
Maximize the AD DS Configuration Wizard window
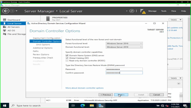point(154,23)
